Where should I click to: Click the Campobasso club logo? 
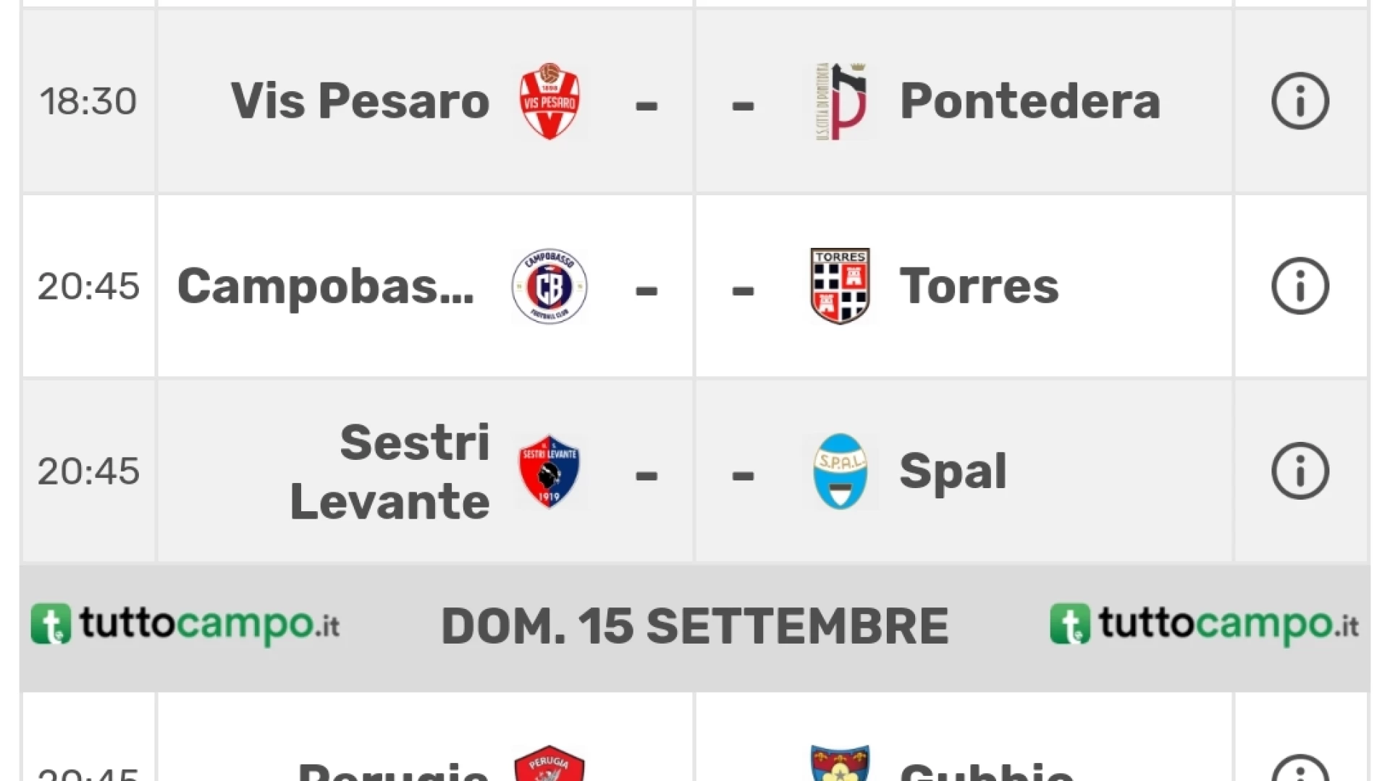tap(549, 286)
